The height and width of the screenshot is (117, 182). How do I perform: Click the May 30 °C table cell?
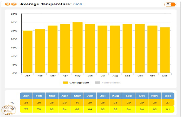tap(77, 102)
